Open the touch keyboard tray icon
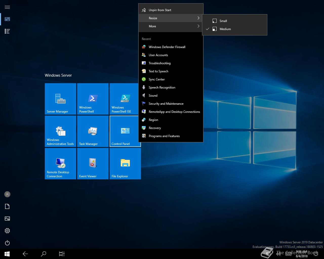Screen dimensions: 324x259 pyautogui.click(x=288, y=254)
